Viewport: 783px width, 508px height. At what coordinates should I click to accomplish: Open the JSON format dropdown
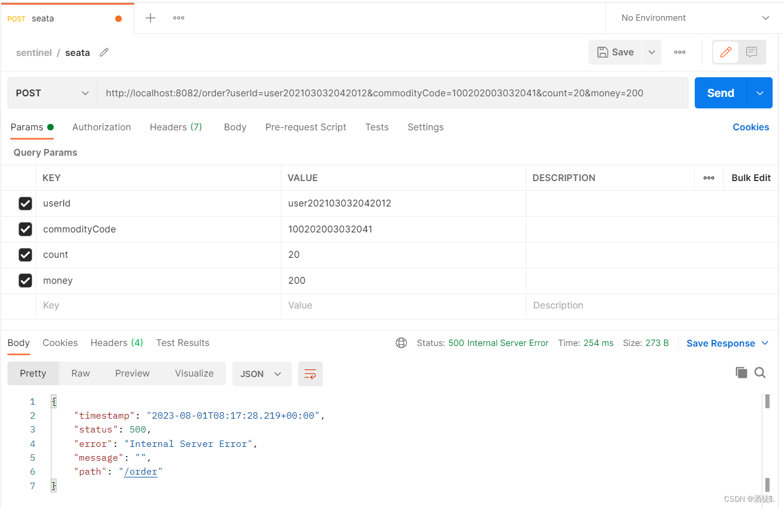click(261, 374)
